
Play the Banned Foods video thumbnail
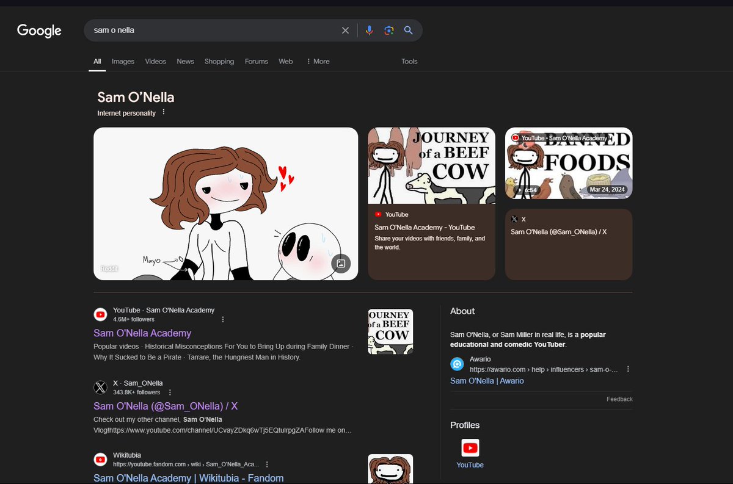click(569, 163)
